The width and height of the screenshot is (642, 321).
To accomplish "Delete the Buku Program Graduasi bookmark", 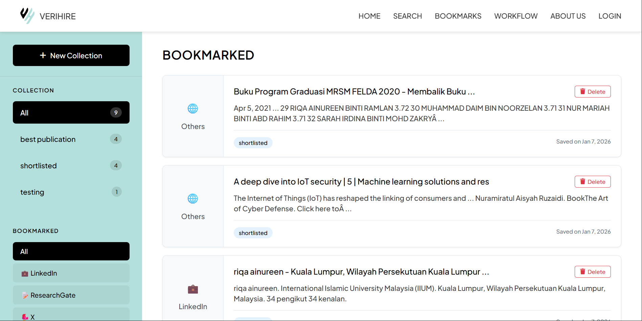I will [592, 92].
